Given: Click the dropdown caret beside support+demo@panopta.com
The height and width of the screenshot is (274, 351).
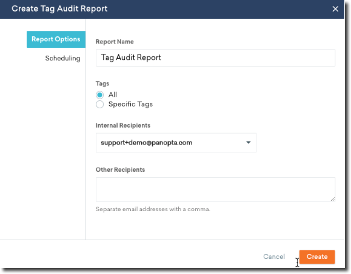Looking at the screenshot, I should click(249, 143).
